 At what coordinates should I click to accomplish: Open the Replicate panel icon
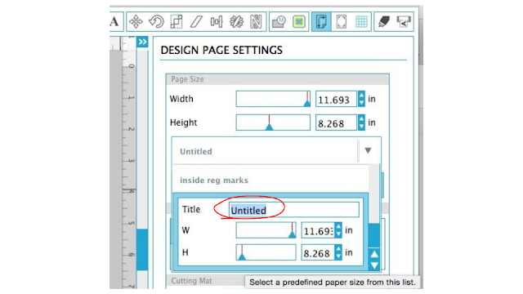click(x=236, y=22)
